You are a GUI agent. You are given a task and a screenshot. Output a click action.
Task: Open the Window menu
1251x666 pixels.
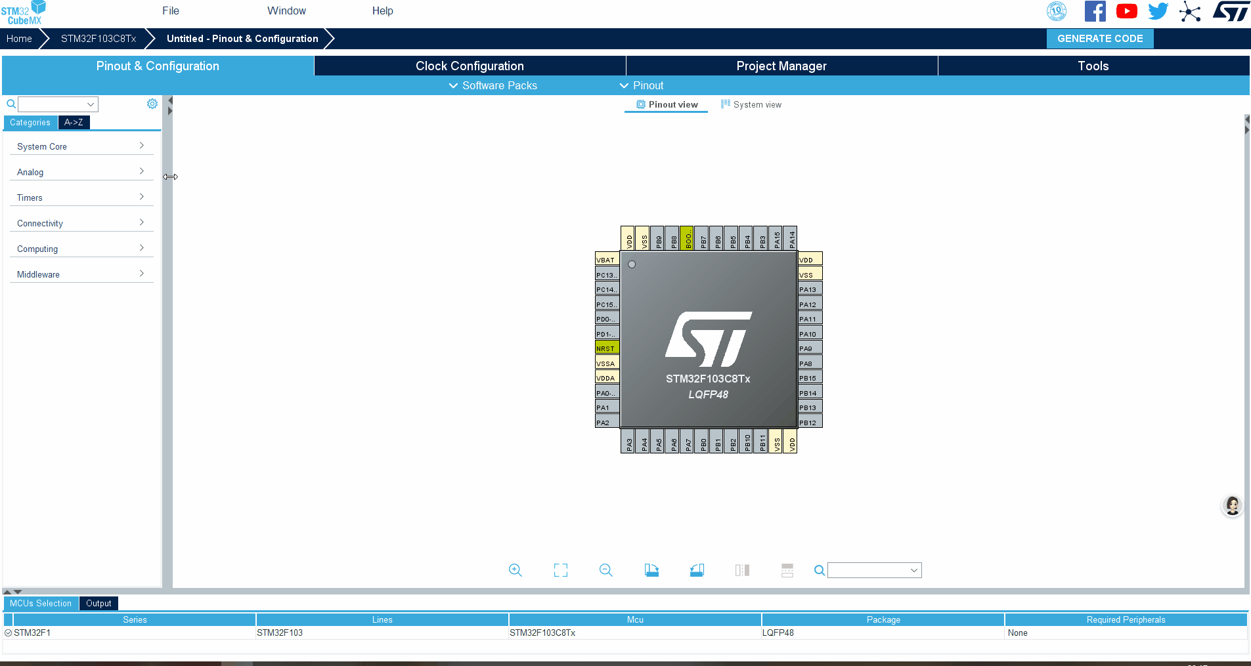pos(286,10)
